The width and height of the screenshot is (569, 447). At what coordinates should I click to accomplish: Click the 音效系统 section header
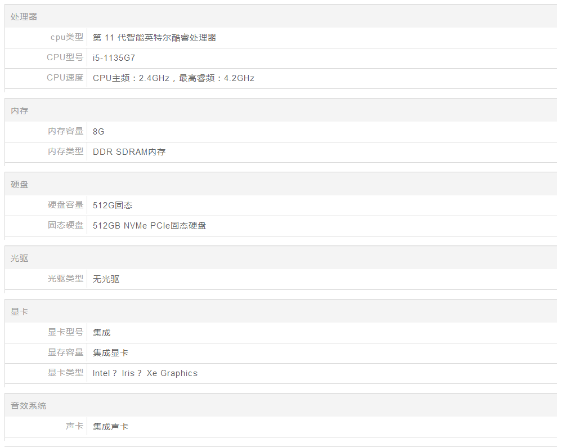(28, 406)
